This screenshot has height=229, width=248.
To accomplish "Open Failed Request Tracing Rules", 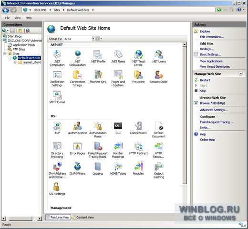I will 98,150.
